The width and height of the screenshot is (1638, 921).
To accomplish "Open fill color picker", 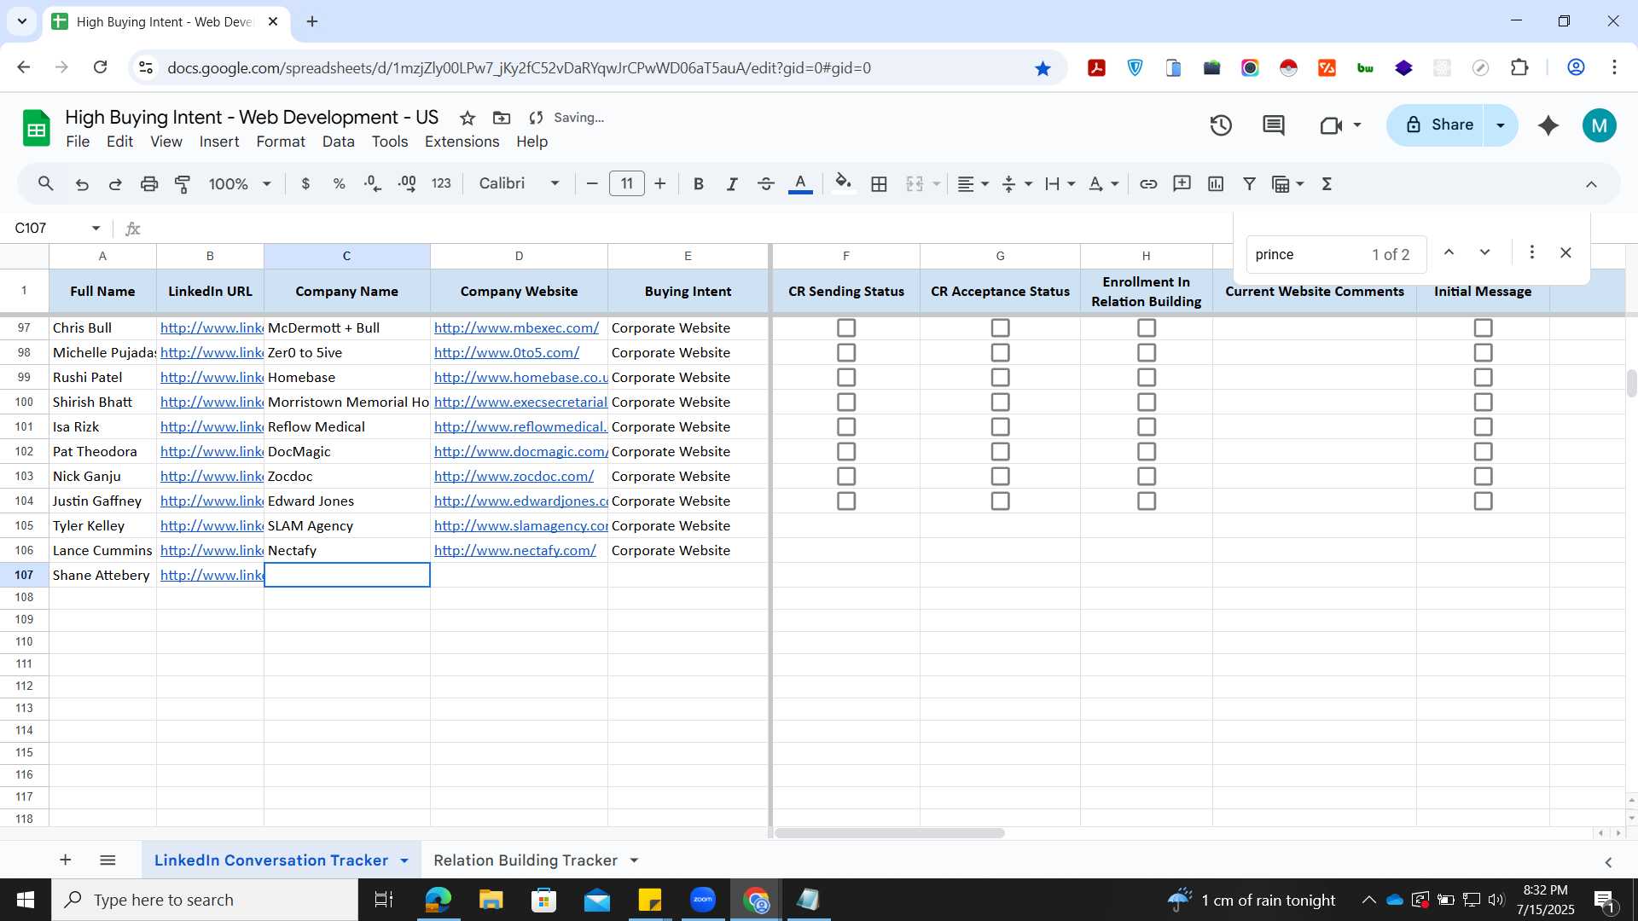I will click(x=844, y=184).
